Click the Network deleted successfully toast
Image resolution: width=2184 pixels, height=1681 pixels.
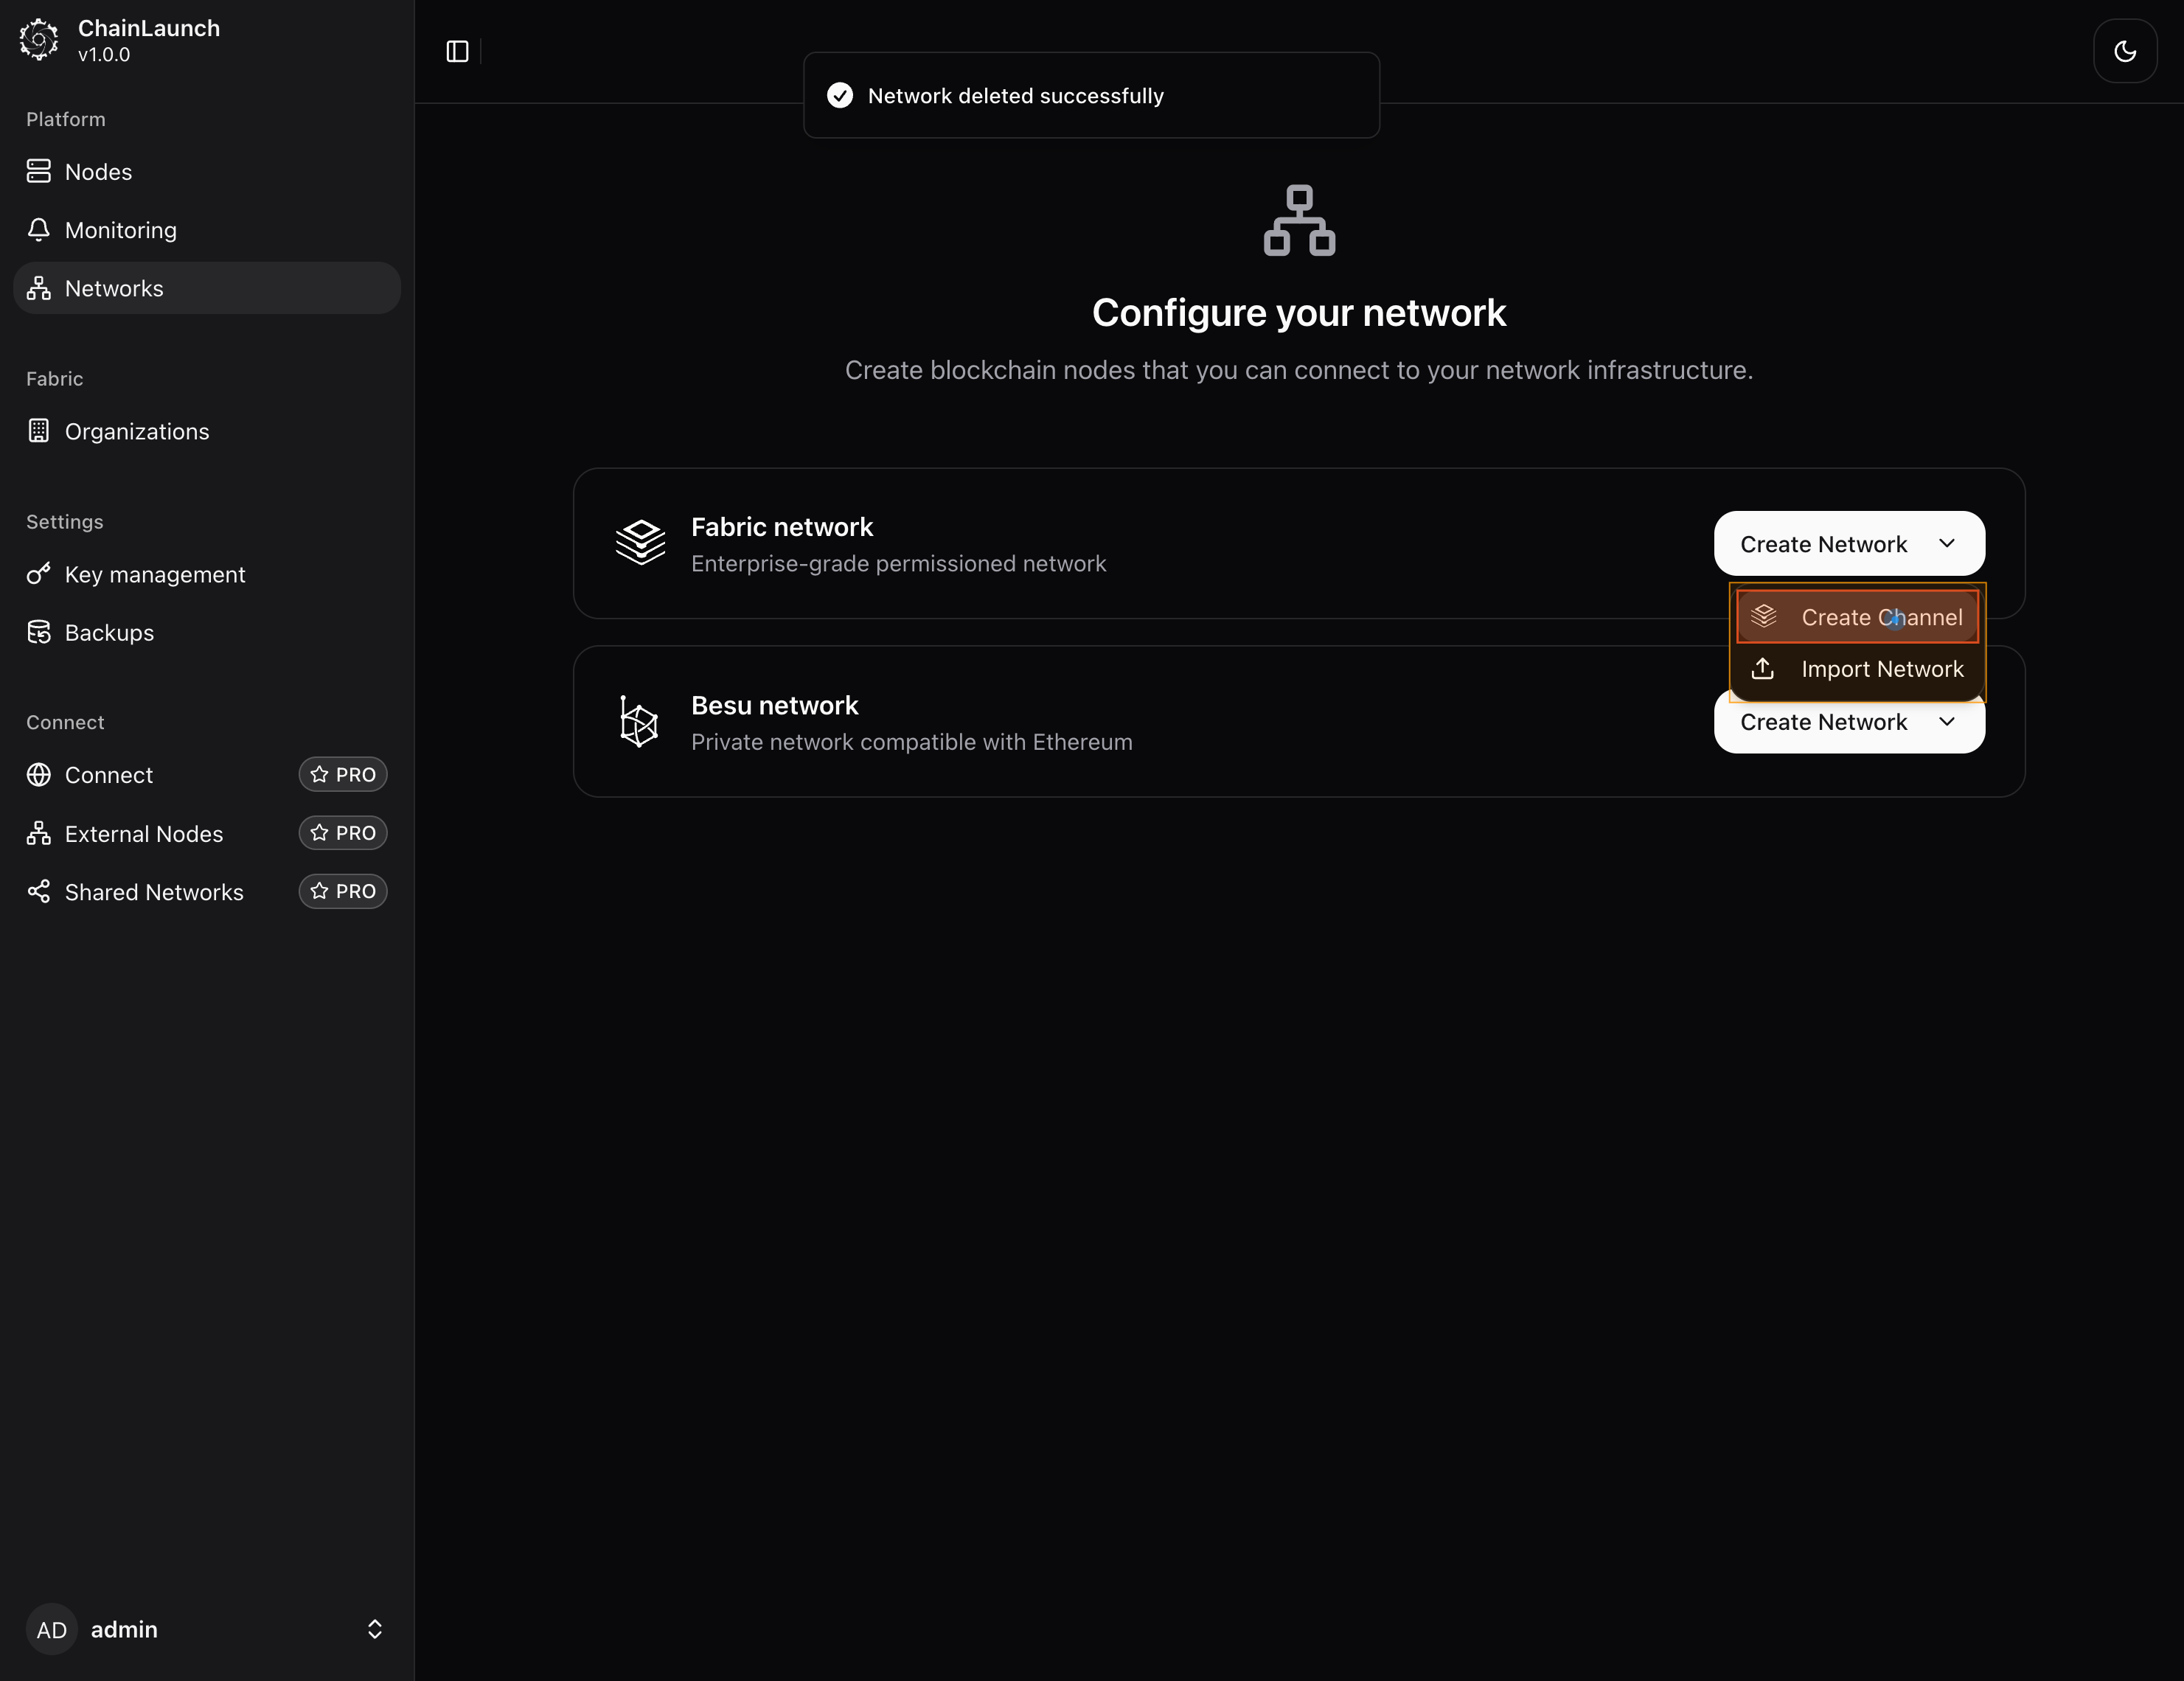1090,96
